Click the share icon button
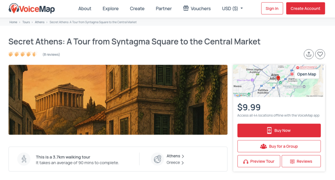The image size is (335, 180). (x=309, y=54)
